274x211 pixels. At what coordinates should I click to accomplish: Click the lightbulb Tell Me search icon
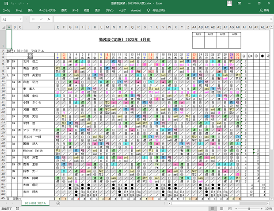[x=148, y=11]
